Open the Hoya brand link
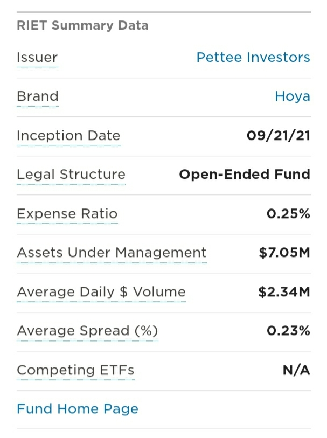The width and height of the screenshot is (327, 438). pyautogui.click(x=293, y=96)
